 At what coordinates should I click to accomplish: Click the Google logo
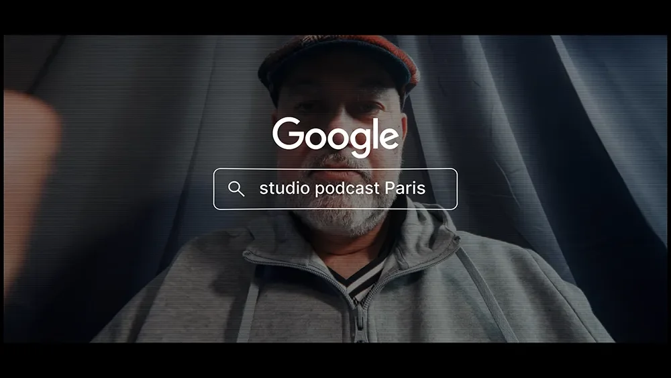coord(335,137)
